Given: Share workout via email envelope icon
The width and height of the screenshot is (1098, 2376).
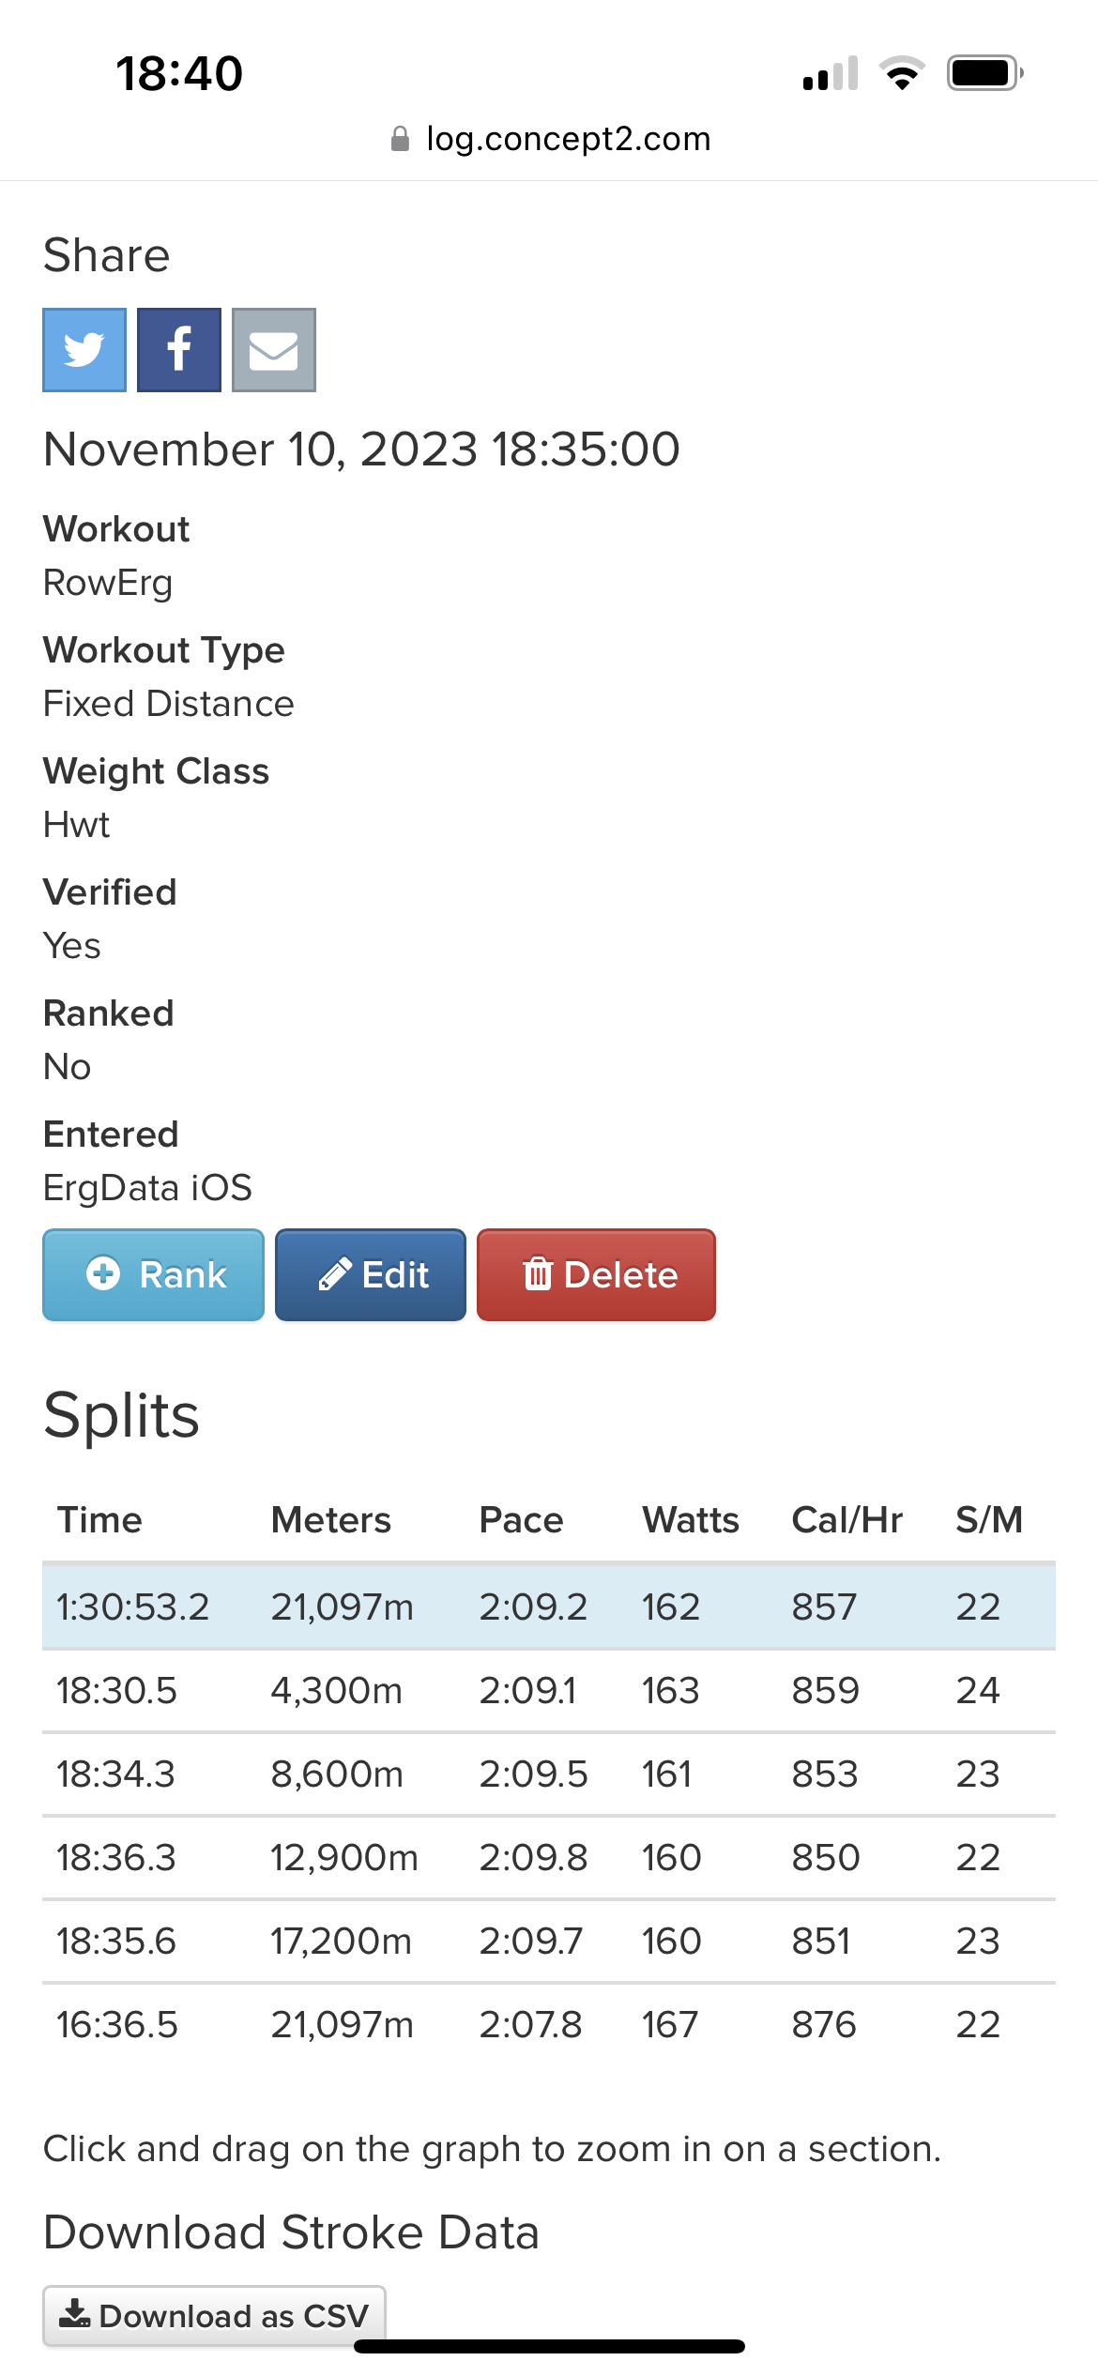Looking at the screenshot, I should pyautogui.click(x=274, y=350).
